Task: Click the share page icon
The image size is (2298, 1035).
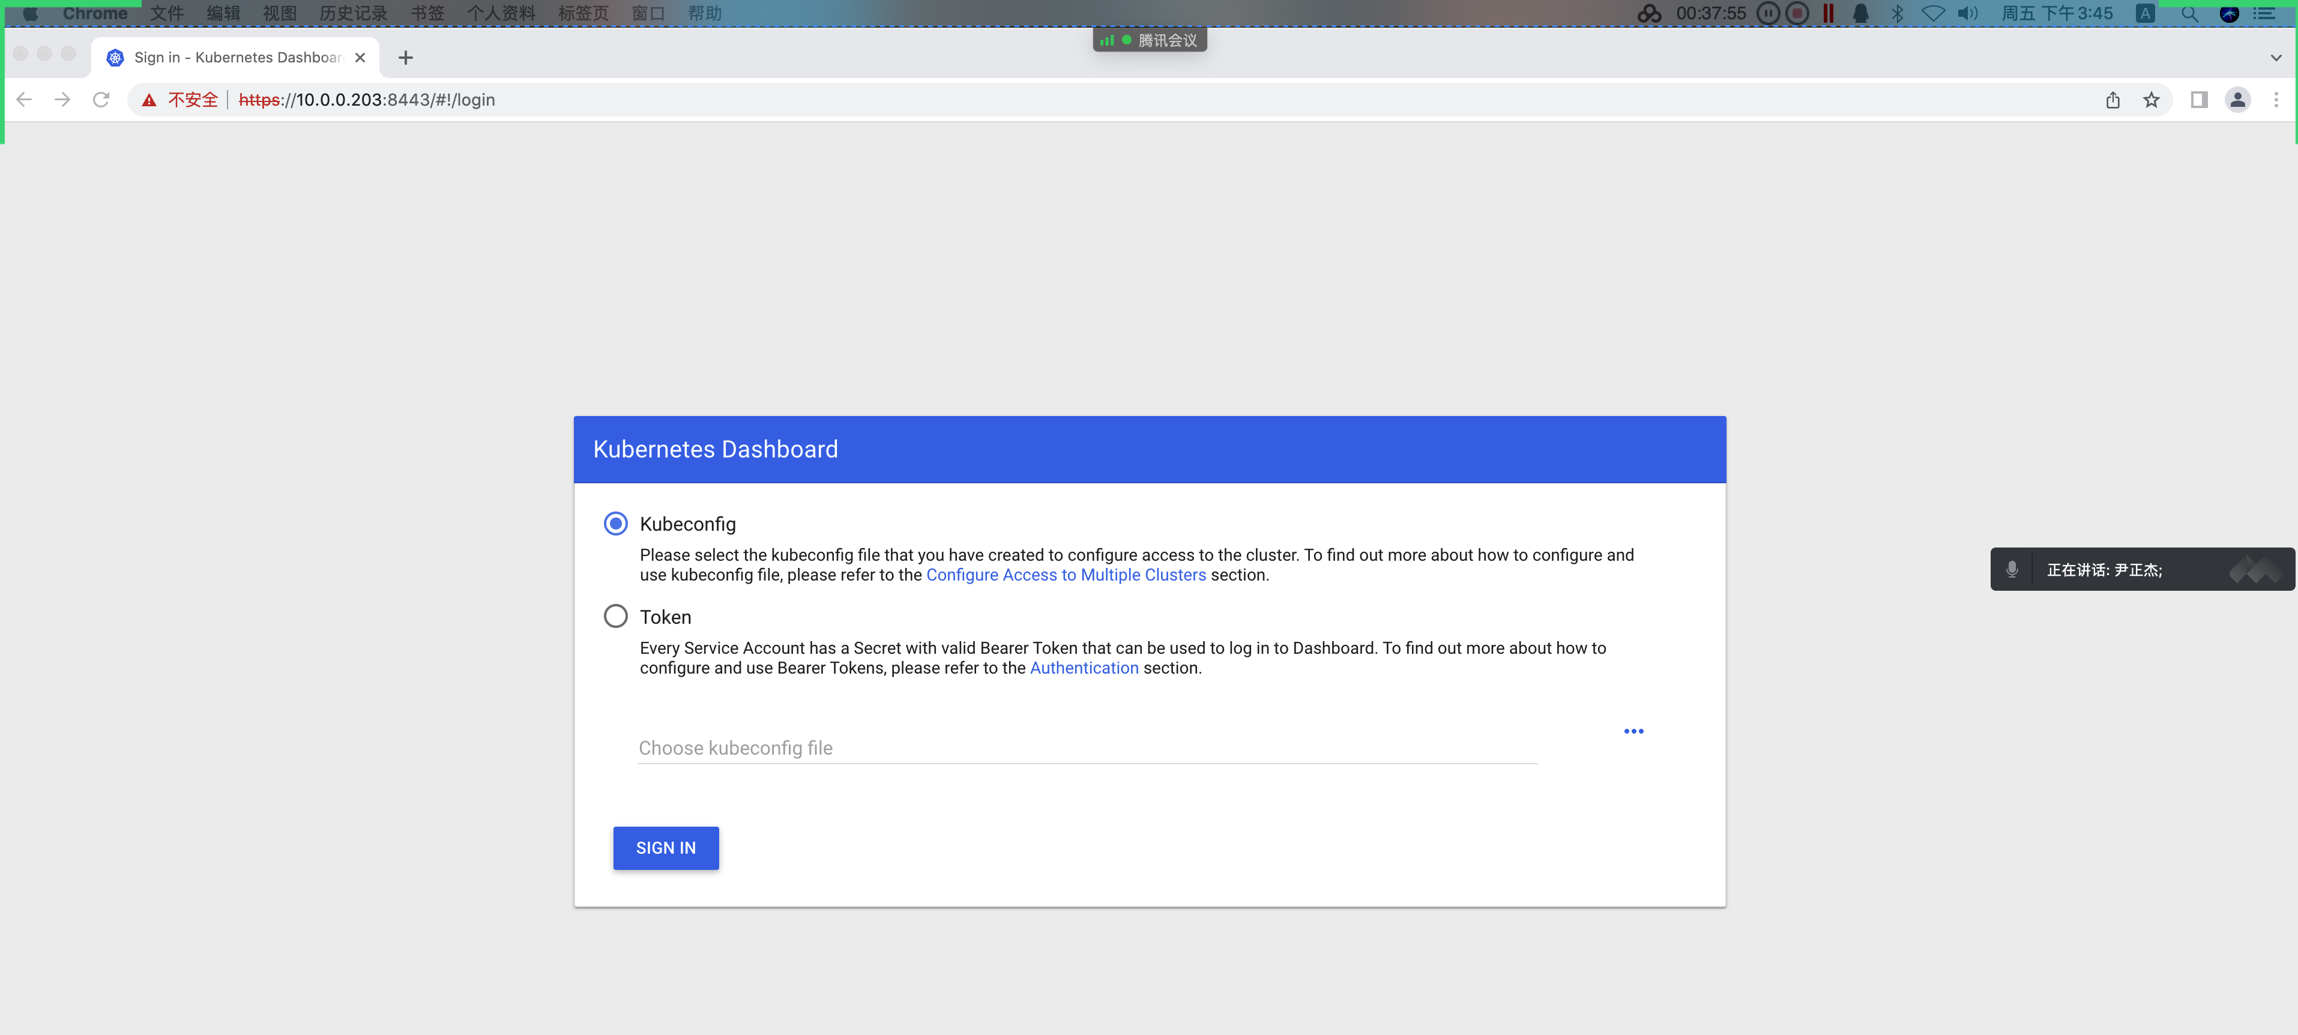Action: coord(2113,100)
